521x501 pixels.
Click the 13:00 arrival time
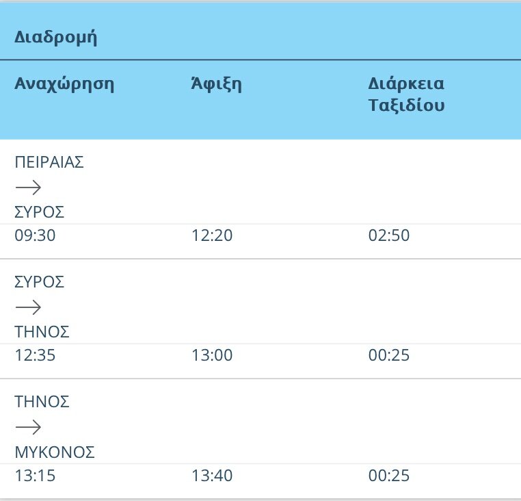(212, 356)
